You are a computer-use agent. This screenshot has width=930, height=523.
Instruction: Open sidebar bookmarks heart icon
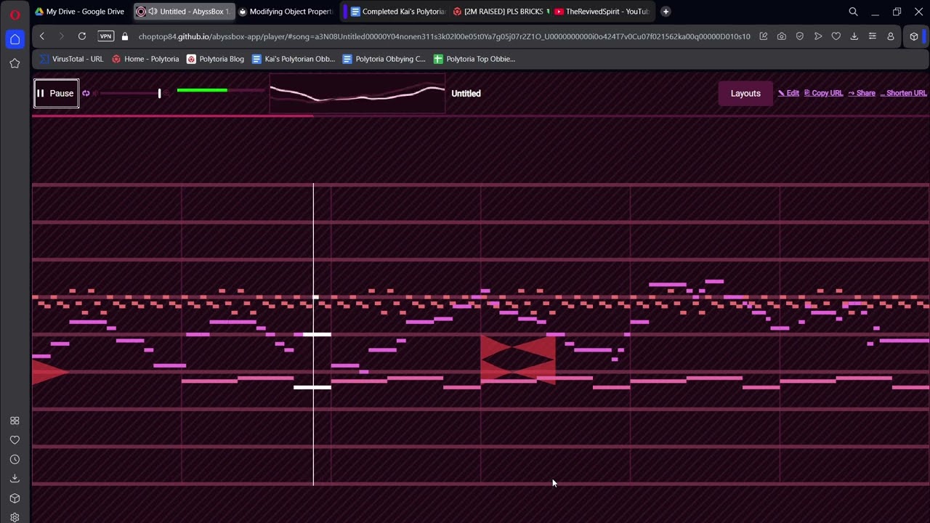click(15, 440)
